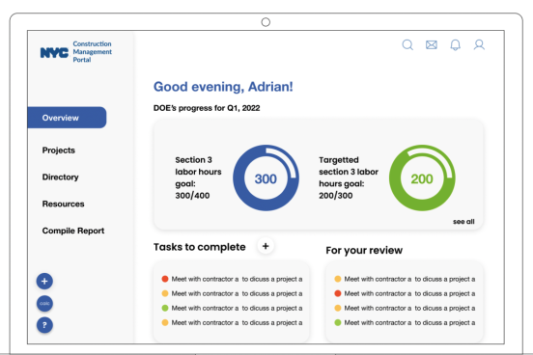533x355 pixels.
Task: Open the search magnifier icon
Action: (x=407, y=44)
